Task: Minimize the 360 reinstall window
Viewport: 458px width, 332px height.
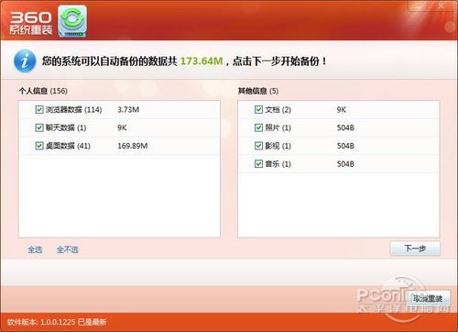Action: click(x=419, y=6)
